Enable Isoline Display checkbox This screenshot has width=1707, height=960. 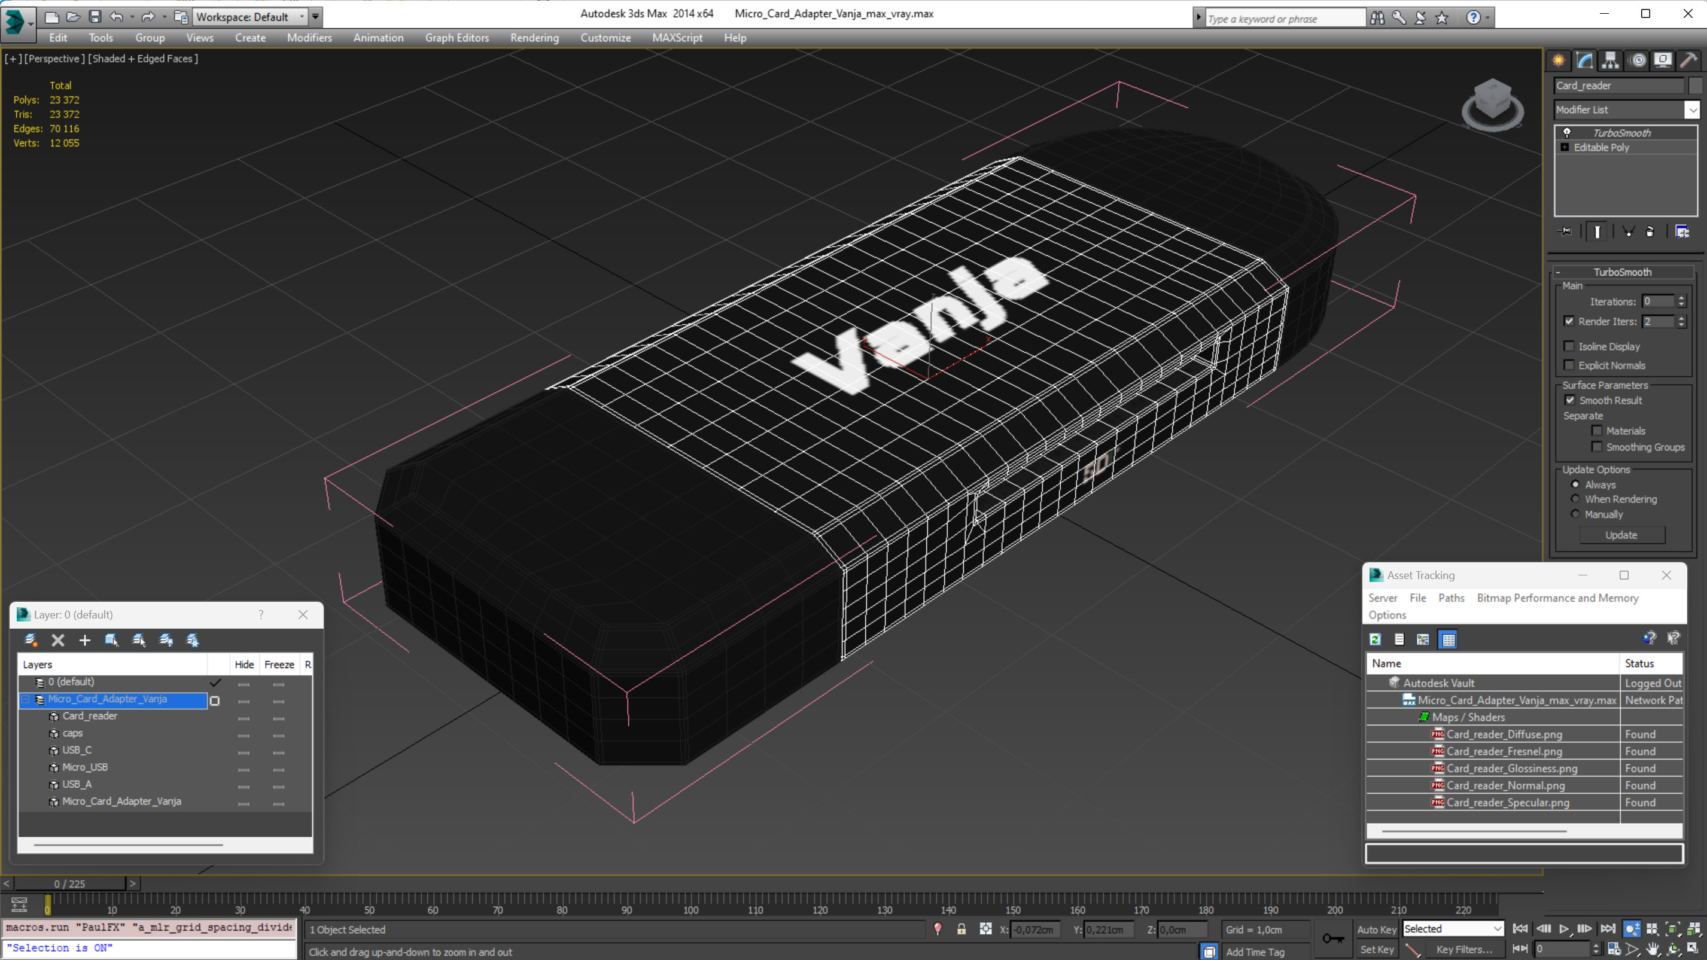point(1569,346)
